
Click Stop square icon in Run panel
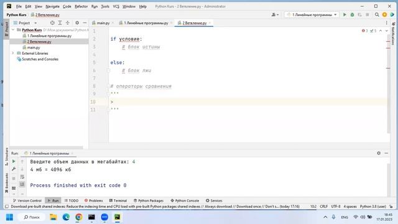(14, 179)
